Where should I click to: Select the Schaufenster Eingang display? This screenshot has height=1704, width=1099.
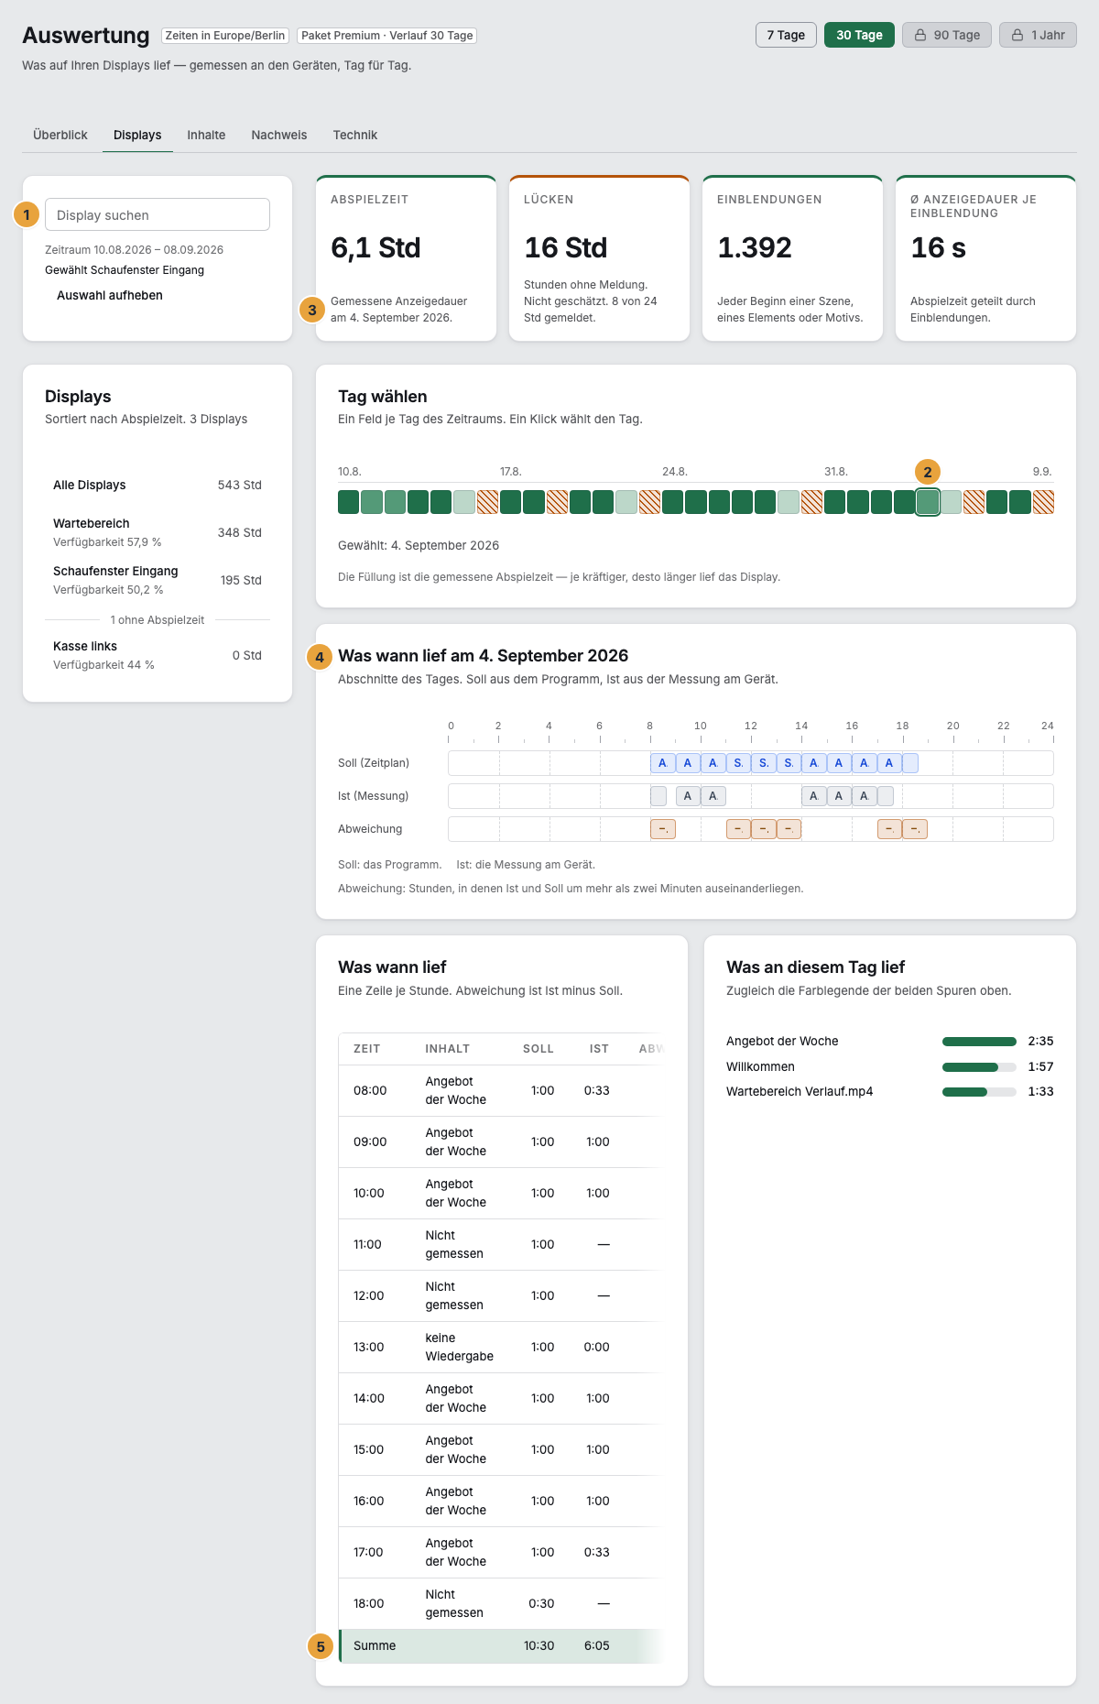tap(158, 580)
